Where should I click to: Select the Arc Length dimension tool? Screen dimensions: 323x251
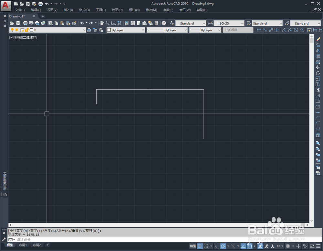click(x=271, y=30)
